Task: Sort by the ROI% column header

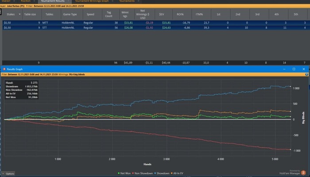Action: click(180, 14)
